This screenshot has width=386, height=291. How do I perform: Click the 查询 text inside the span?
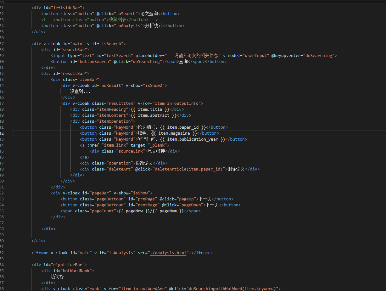[183, 61]
